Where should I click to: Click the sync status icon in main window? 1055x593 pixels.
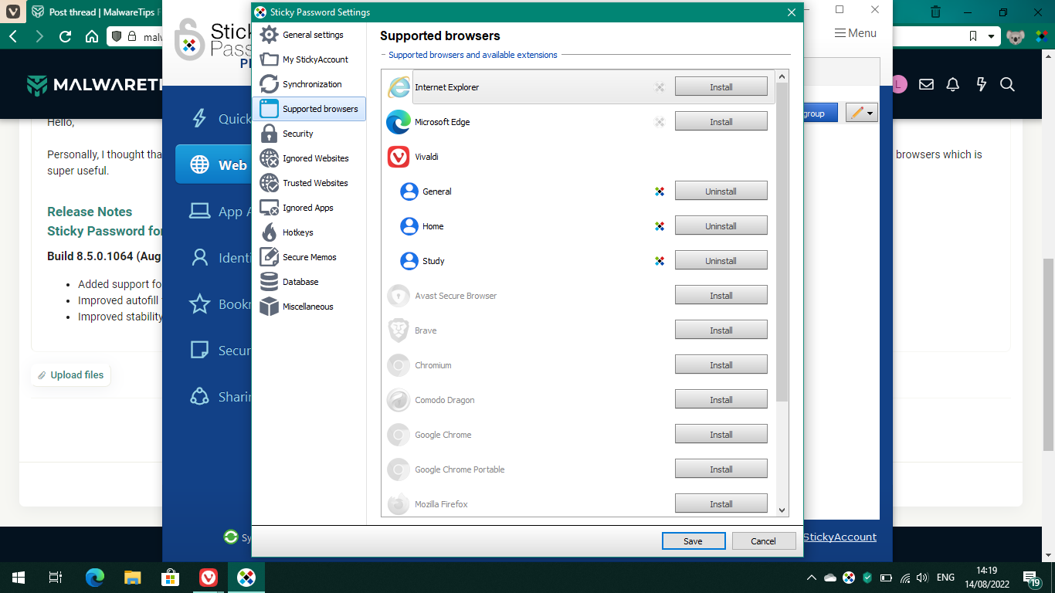click(230, 537)
